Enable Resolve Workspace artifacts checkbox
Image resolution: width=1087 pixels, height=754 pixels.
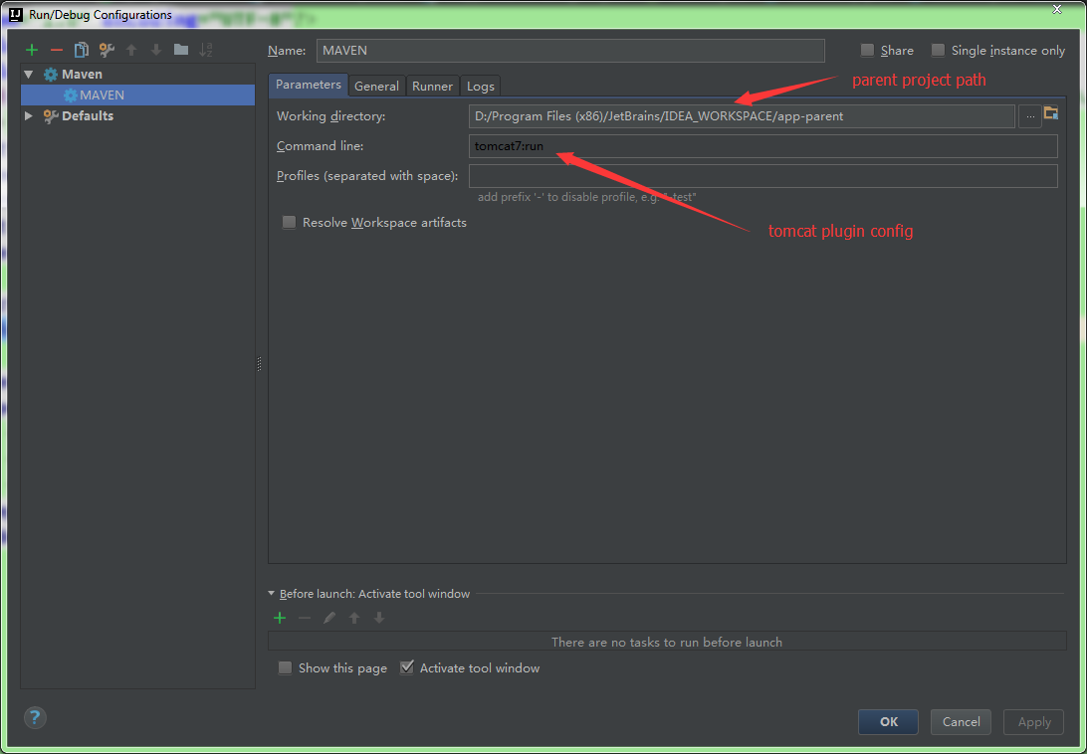(x=289, y=223)
